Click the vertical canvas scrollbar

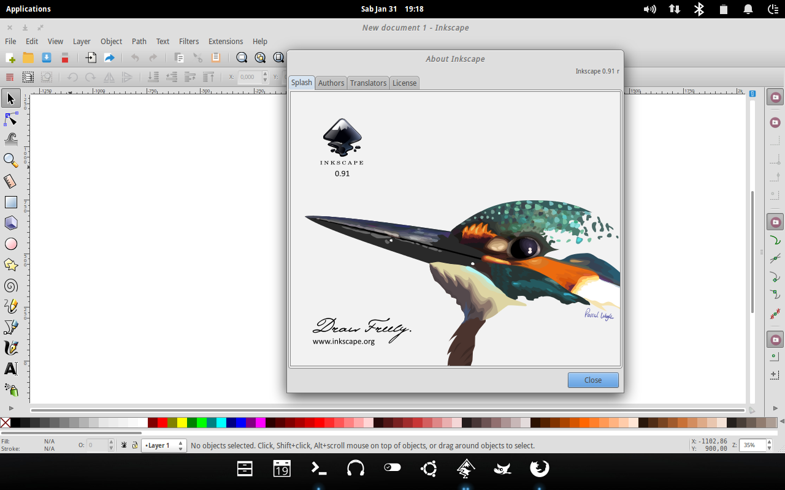coord(752,251)
